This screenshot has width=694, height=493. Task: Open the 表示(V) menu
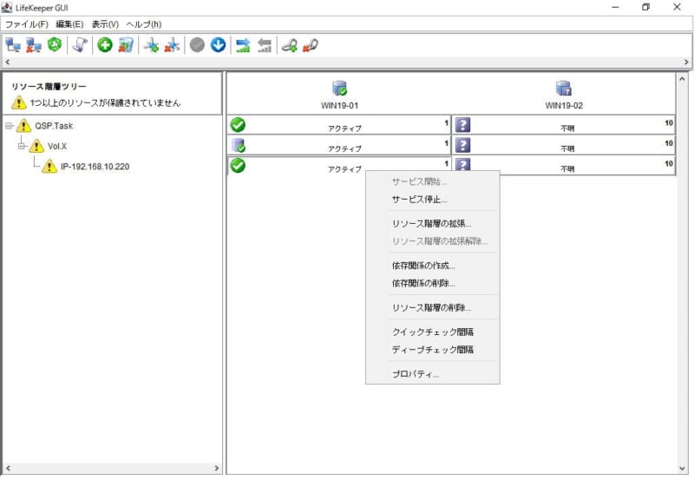coord(105,24)
